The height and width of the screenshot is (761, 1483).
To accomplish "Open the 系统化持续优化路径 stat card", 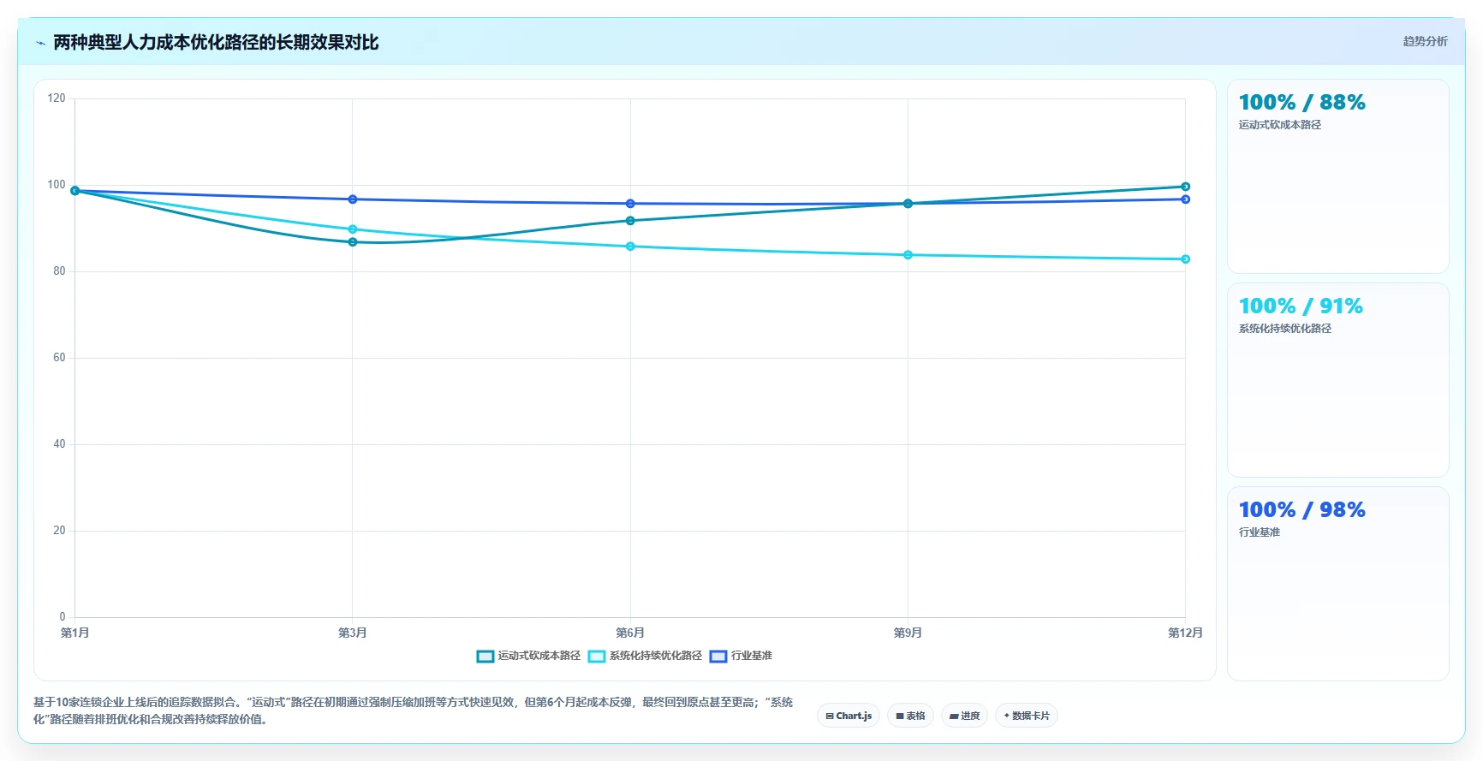I will pos(1338,380).
